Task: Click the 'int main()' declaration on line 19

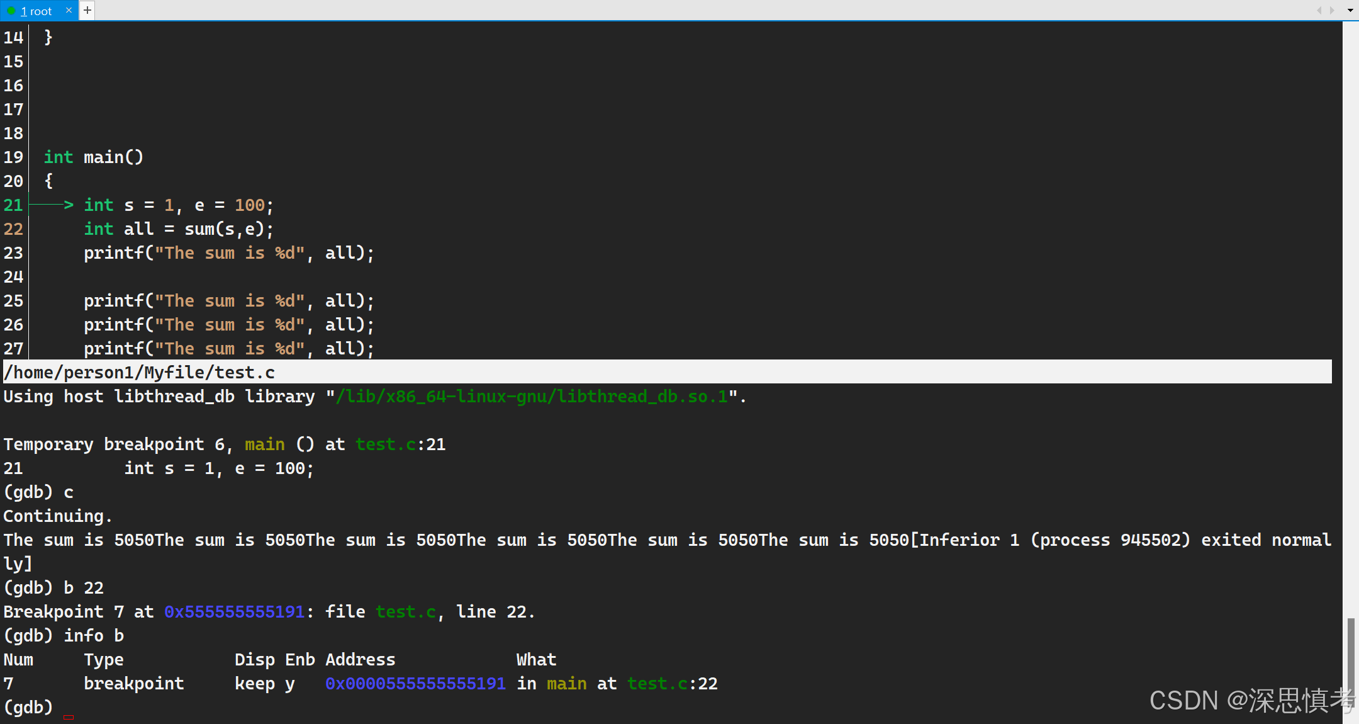Action: 94,157
